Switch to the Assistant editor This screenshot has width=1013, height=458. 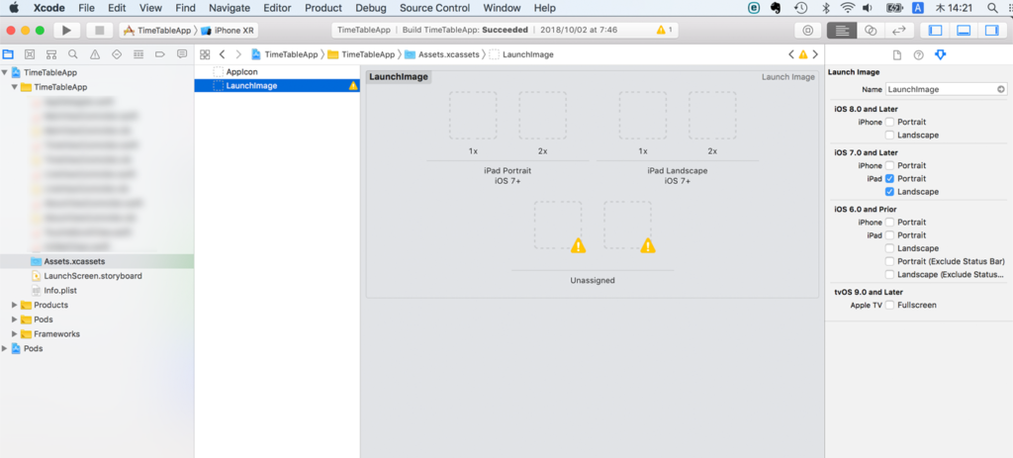click(870, 31)
